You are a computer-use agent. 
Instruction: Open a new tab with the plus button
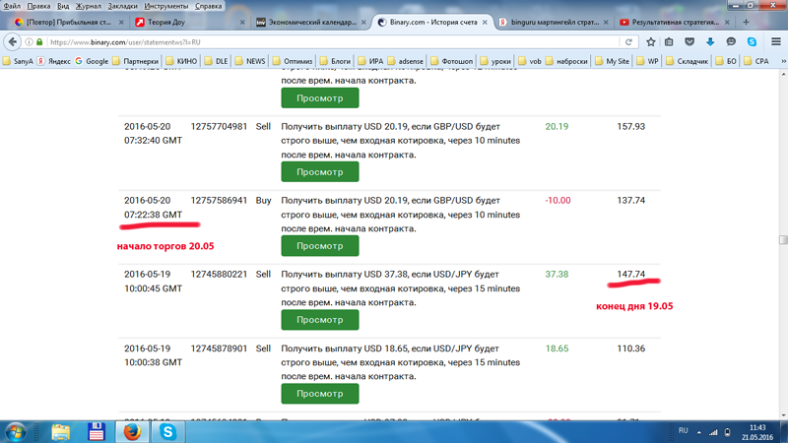tap(746, 22)
